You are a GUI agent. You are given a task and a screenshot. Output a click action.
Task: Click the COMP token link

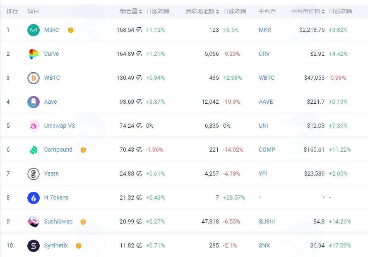pyautogui.click(x=267, y=150)
